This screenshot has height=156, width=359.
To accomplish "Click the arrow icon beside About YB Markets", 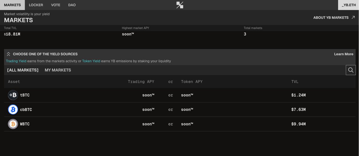I will click(353, 18).
